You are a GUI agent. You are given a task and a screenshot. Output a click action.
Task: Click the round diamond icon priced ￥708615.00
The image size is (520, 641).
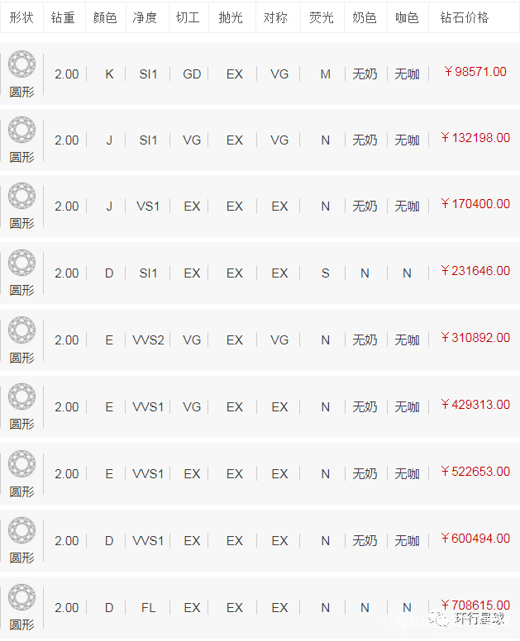[x=21, y=598]
